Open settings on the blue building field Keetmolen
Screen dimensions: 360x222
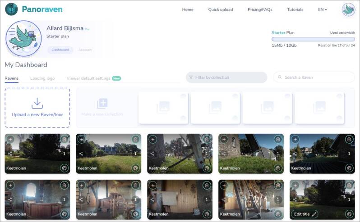(x=135, y=168)
